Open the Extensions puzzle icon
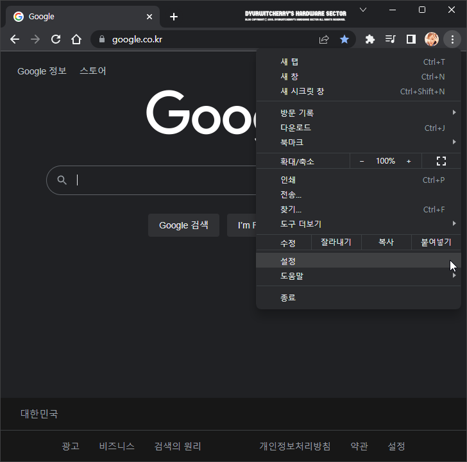Image resolution: width=467 pixels, height=462 pixels. (370, 39)
